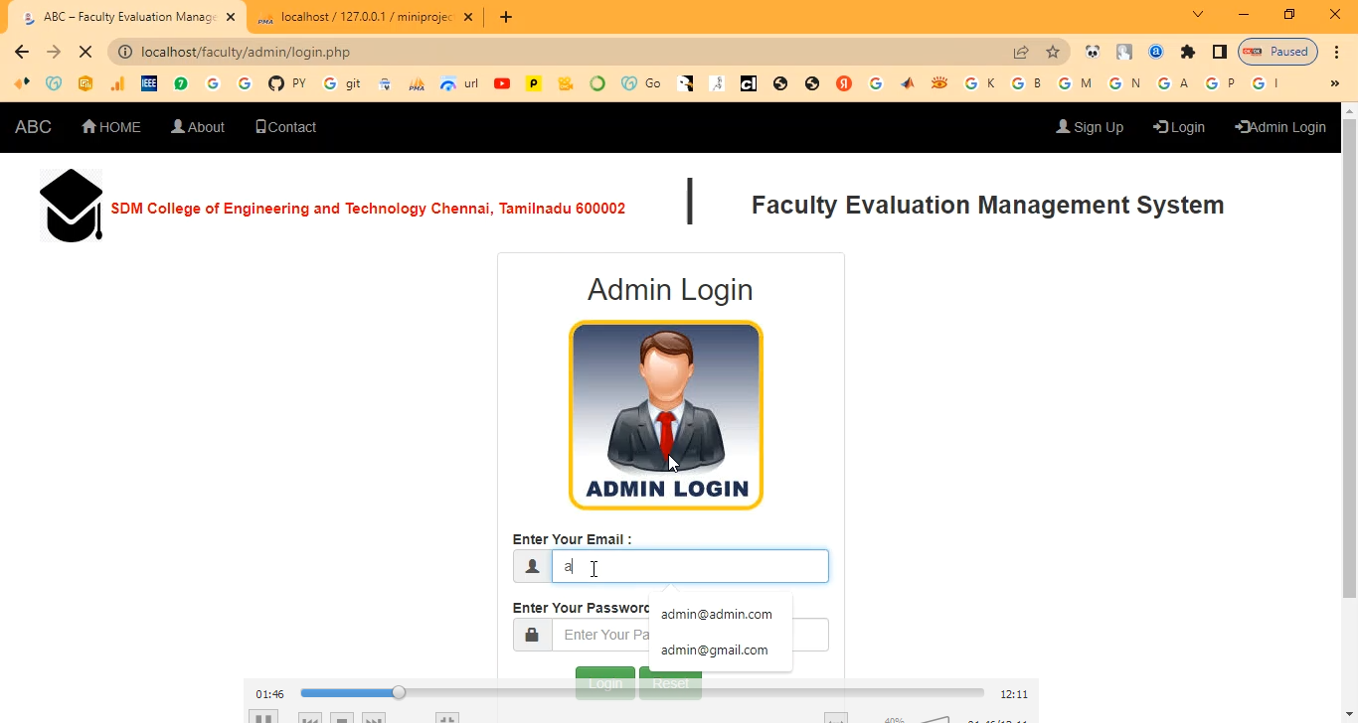This screenshot has width=1358, height=723.
Task: Switch to the localhost phpMyAdmin tab
Action: tap(363, 17)
